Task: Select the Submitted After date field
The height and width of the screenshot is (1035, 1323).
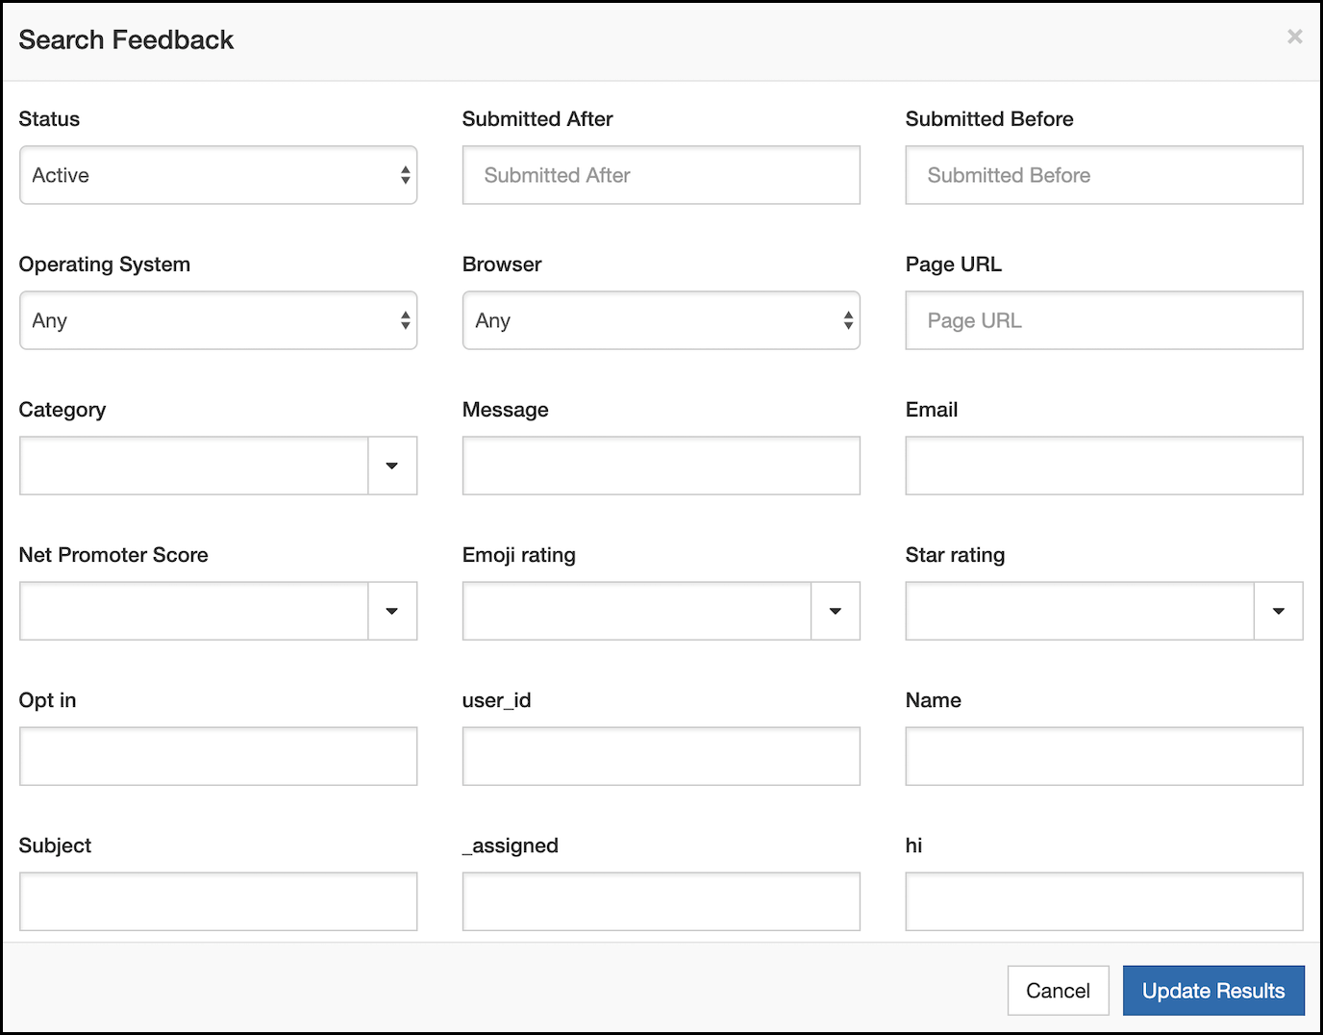Action: pos(661,175)
